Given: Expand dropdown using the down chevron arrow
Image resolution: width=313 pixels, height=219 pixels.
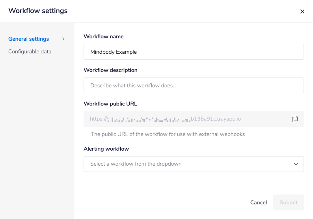Looking at the screenshot, I should 296,164.
